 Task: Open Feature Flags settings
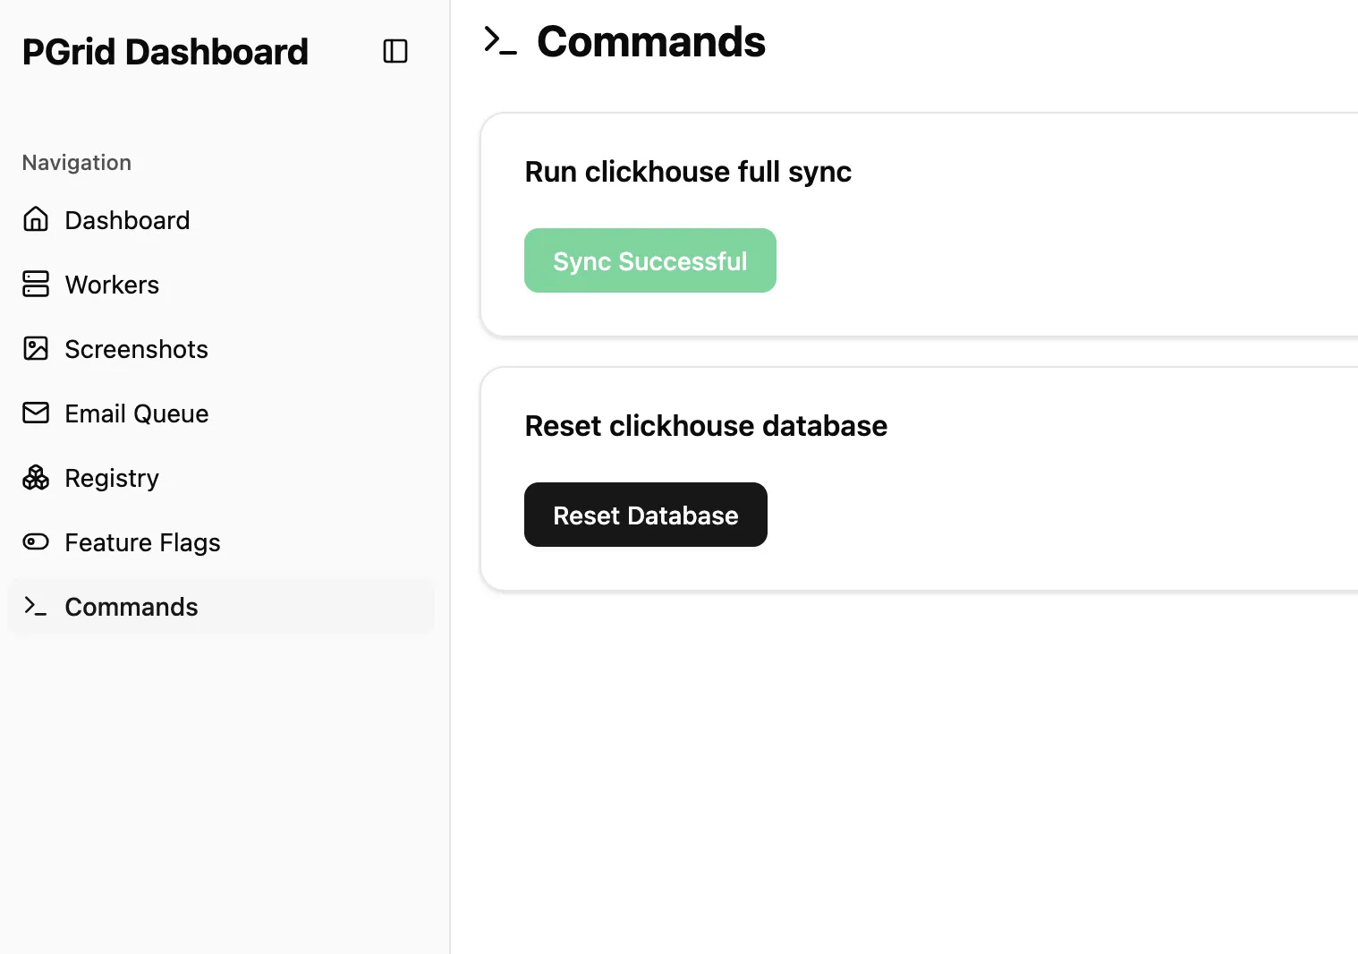142,542
